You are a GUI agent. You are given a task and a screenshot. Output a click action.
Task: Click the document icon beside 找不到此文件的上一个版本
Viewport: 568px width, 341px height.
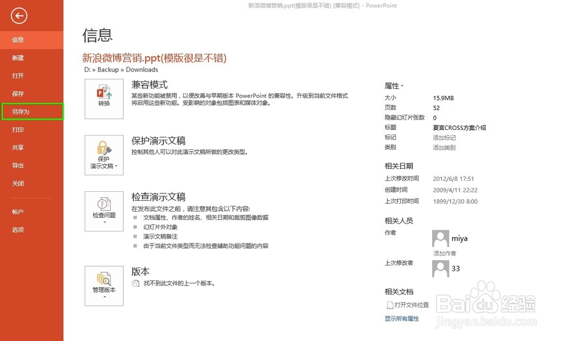click(x=136, y=283)
